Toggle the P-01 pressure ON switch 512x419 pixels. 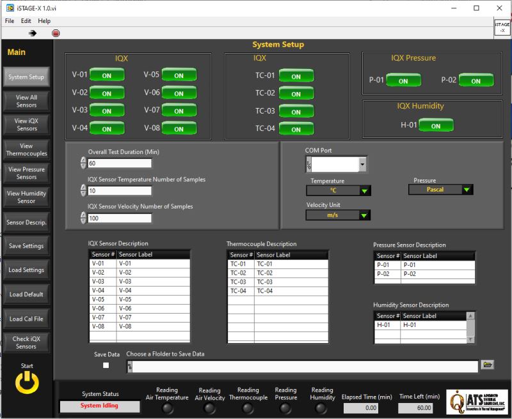[403, 80]
